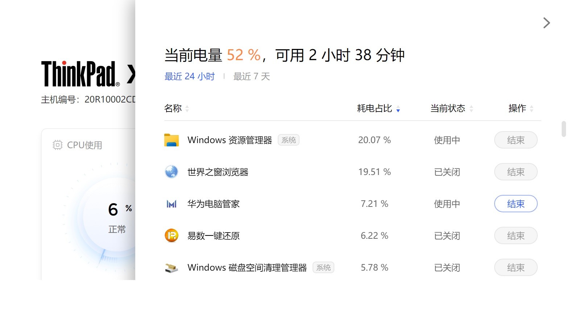End Windows 磁盘空间清理管理器 with 结束 button
The image size is (570, 313).
516,267
